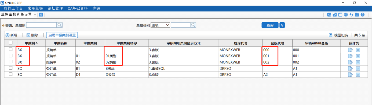The image size is (372, 105).
Task: Check the SO D极品 row checkbox
Action: click(10, 74)
